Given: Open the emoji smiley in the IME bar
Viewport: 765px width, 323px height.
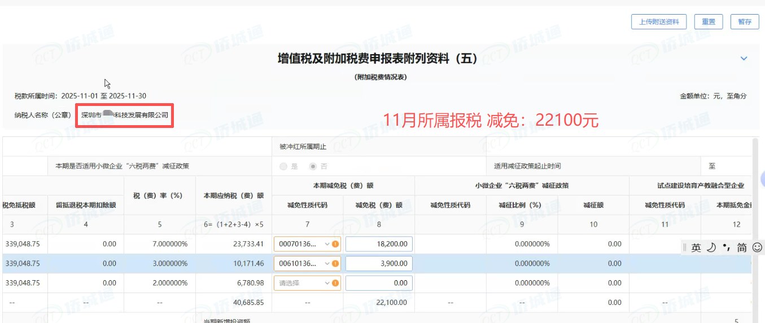Looking at the screenshot, I should click(758, 247).
